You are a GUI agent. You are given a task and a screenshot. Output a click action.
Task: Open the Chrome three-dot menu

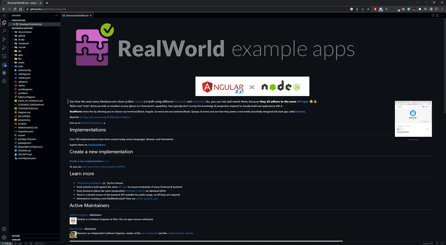442,9
